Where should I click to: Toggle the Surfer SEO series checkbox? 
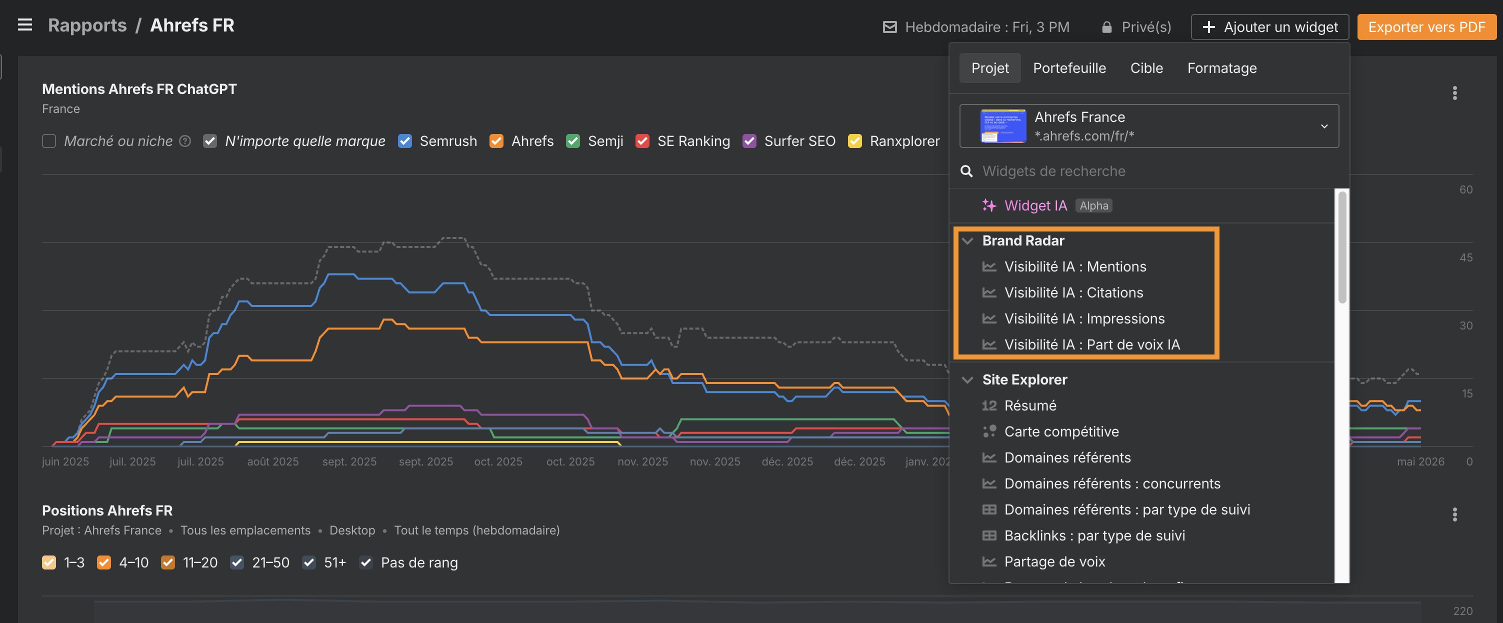[749, 141]
